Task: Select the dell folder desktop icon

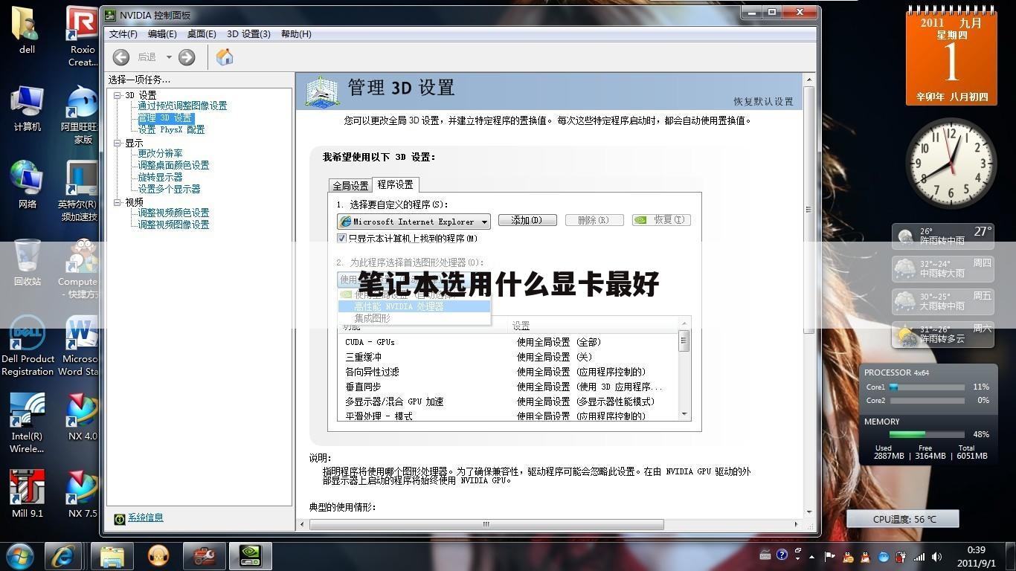Action: pos(28,30)
